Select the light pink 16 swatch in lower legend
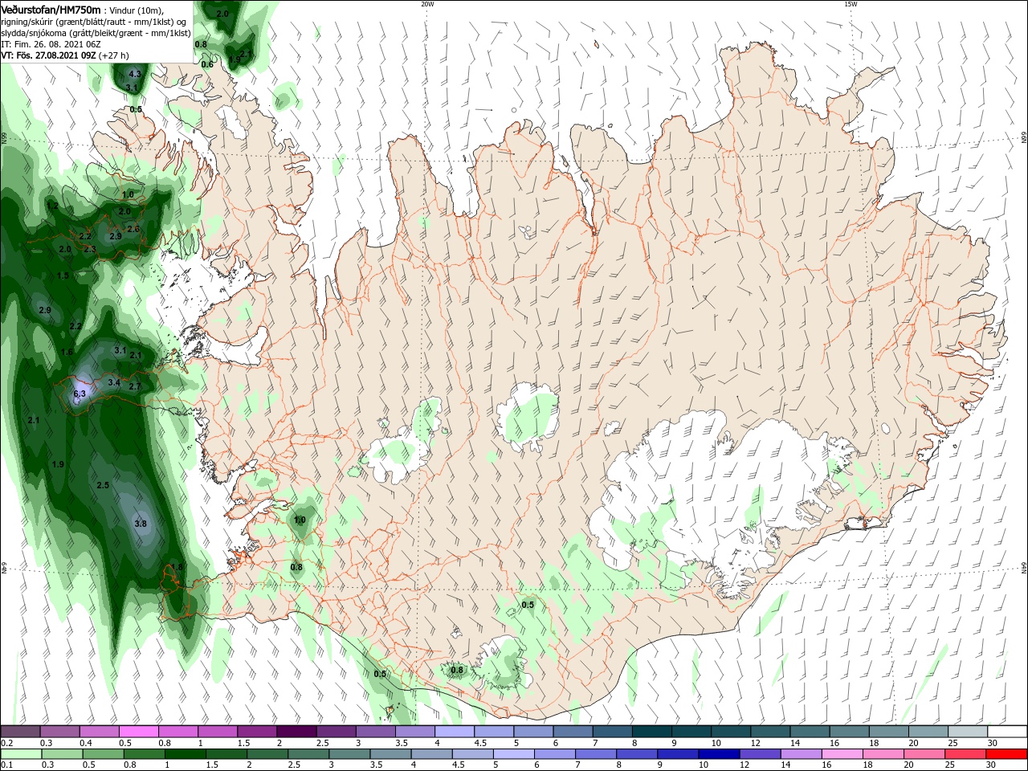This screenshot has height=771, width=1028. click(x=842, y=754)
